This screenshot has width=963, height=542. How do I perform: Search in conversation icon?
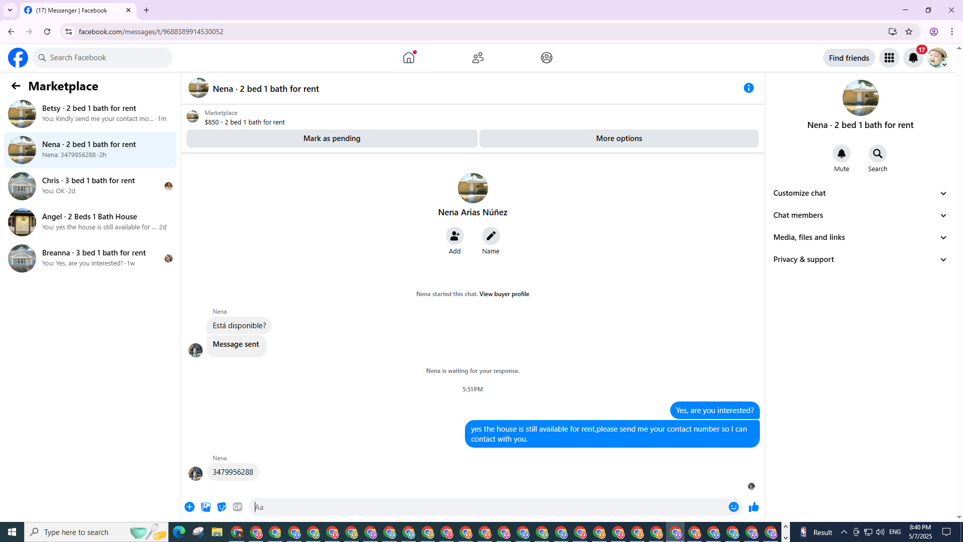[x=877, y=154]
